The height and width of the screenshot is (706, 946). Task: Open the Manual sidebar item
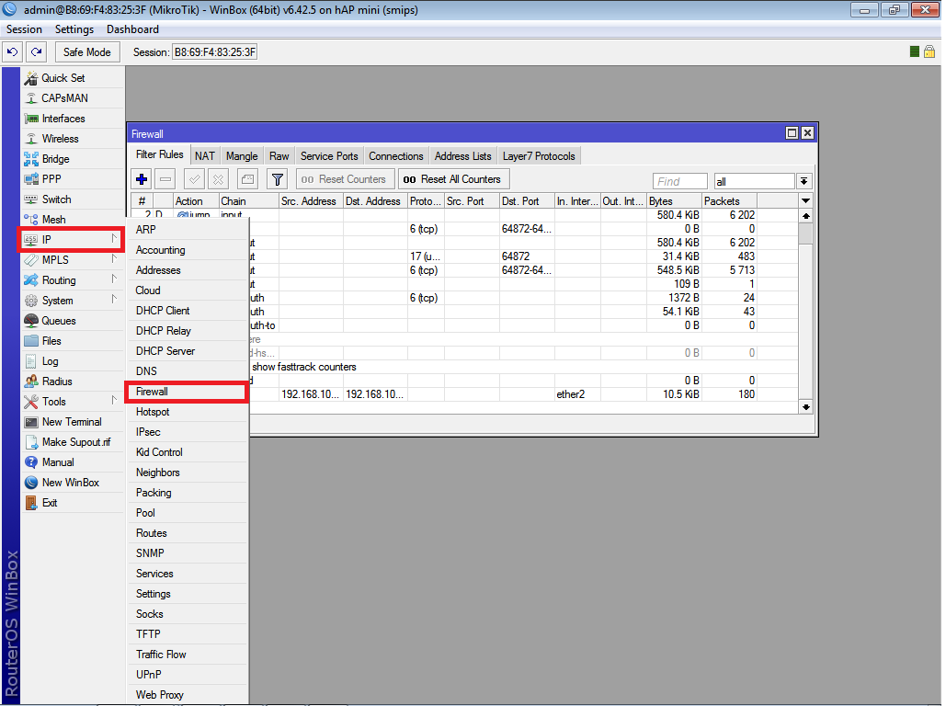tap(73, 462)
